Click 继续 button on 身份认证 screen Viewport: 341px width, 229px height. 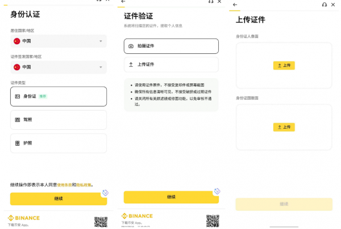pos(59,198)
